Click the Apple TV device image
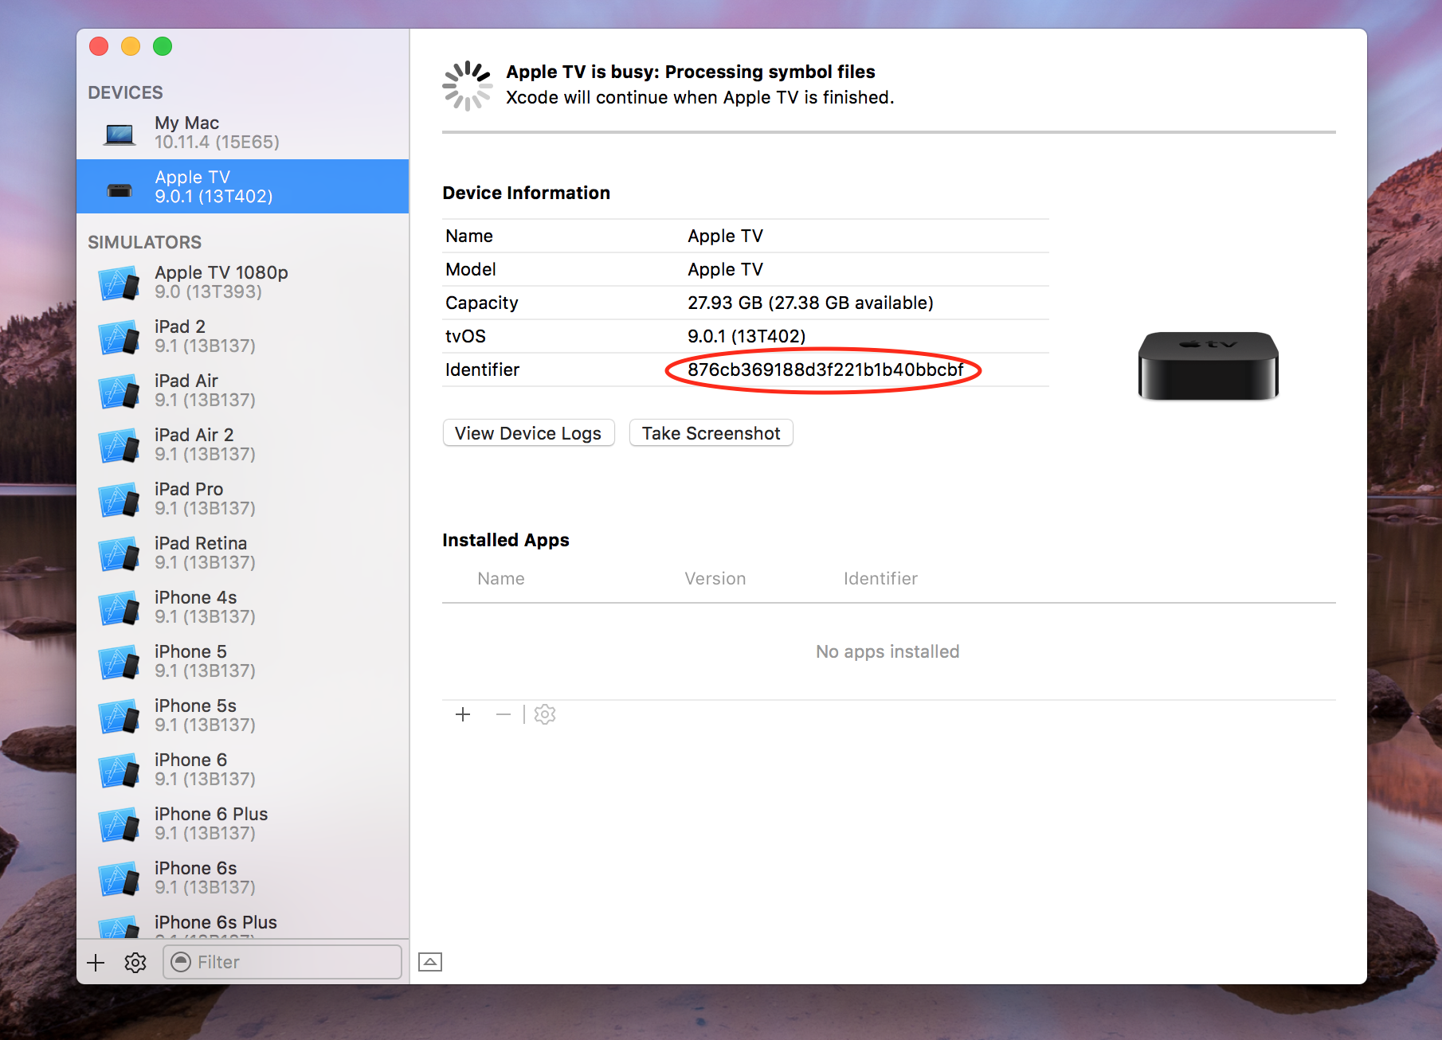The width and height of the screenshot is (1442, 1040). pyautogui.click(x=1209, y=366)
